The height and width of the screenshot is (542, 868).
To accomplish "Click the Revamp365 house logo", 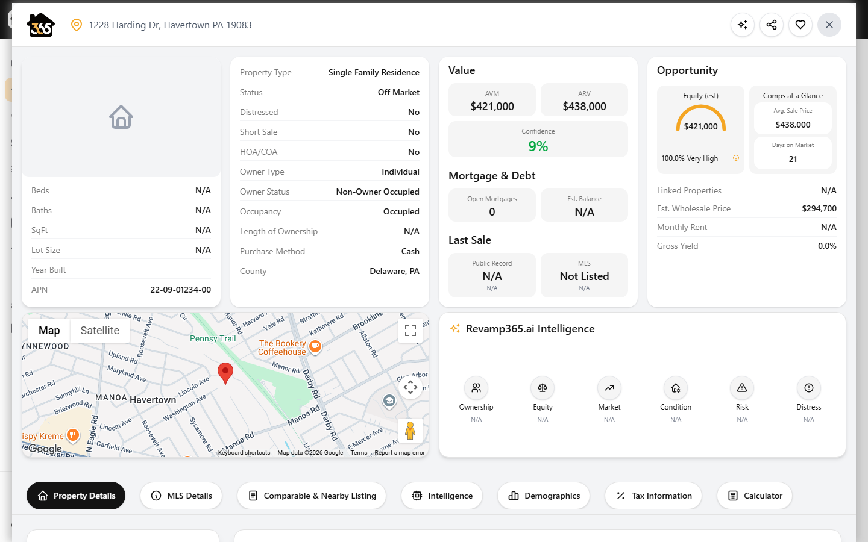I will click(41, 25).
